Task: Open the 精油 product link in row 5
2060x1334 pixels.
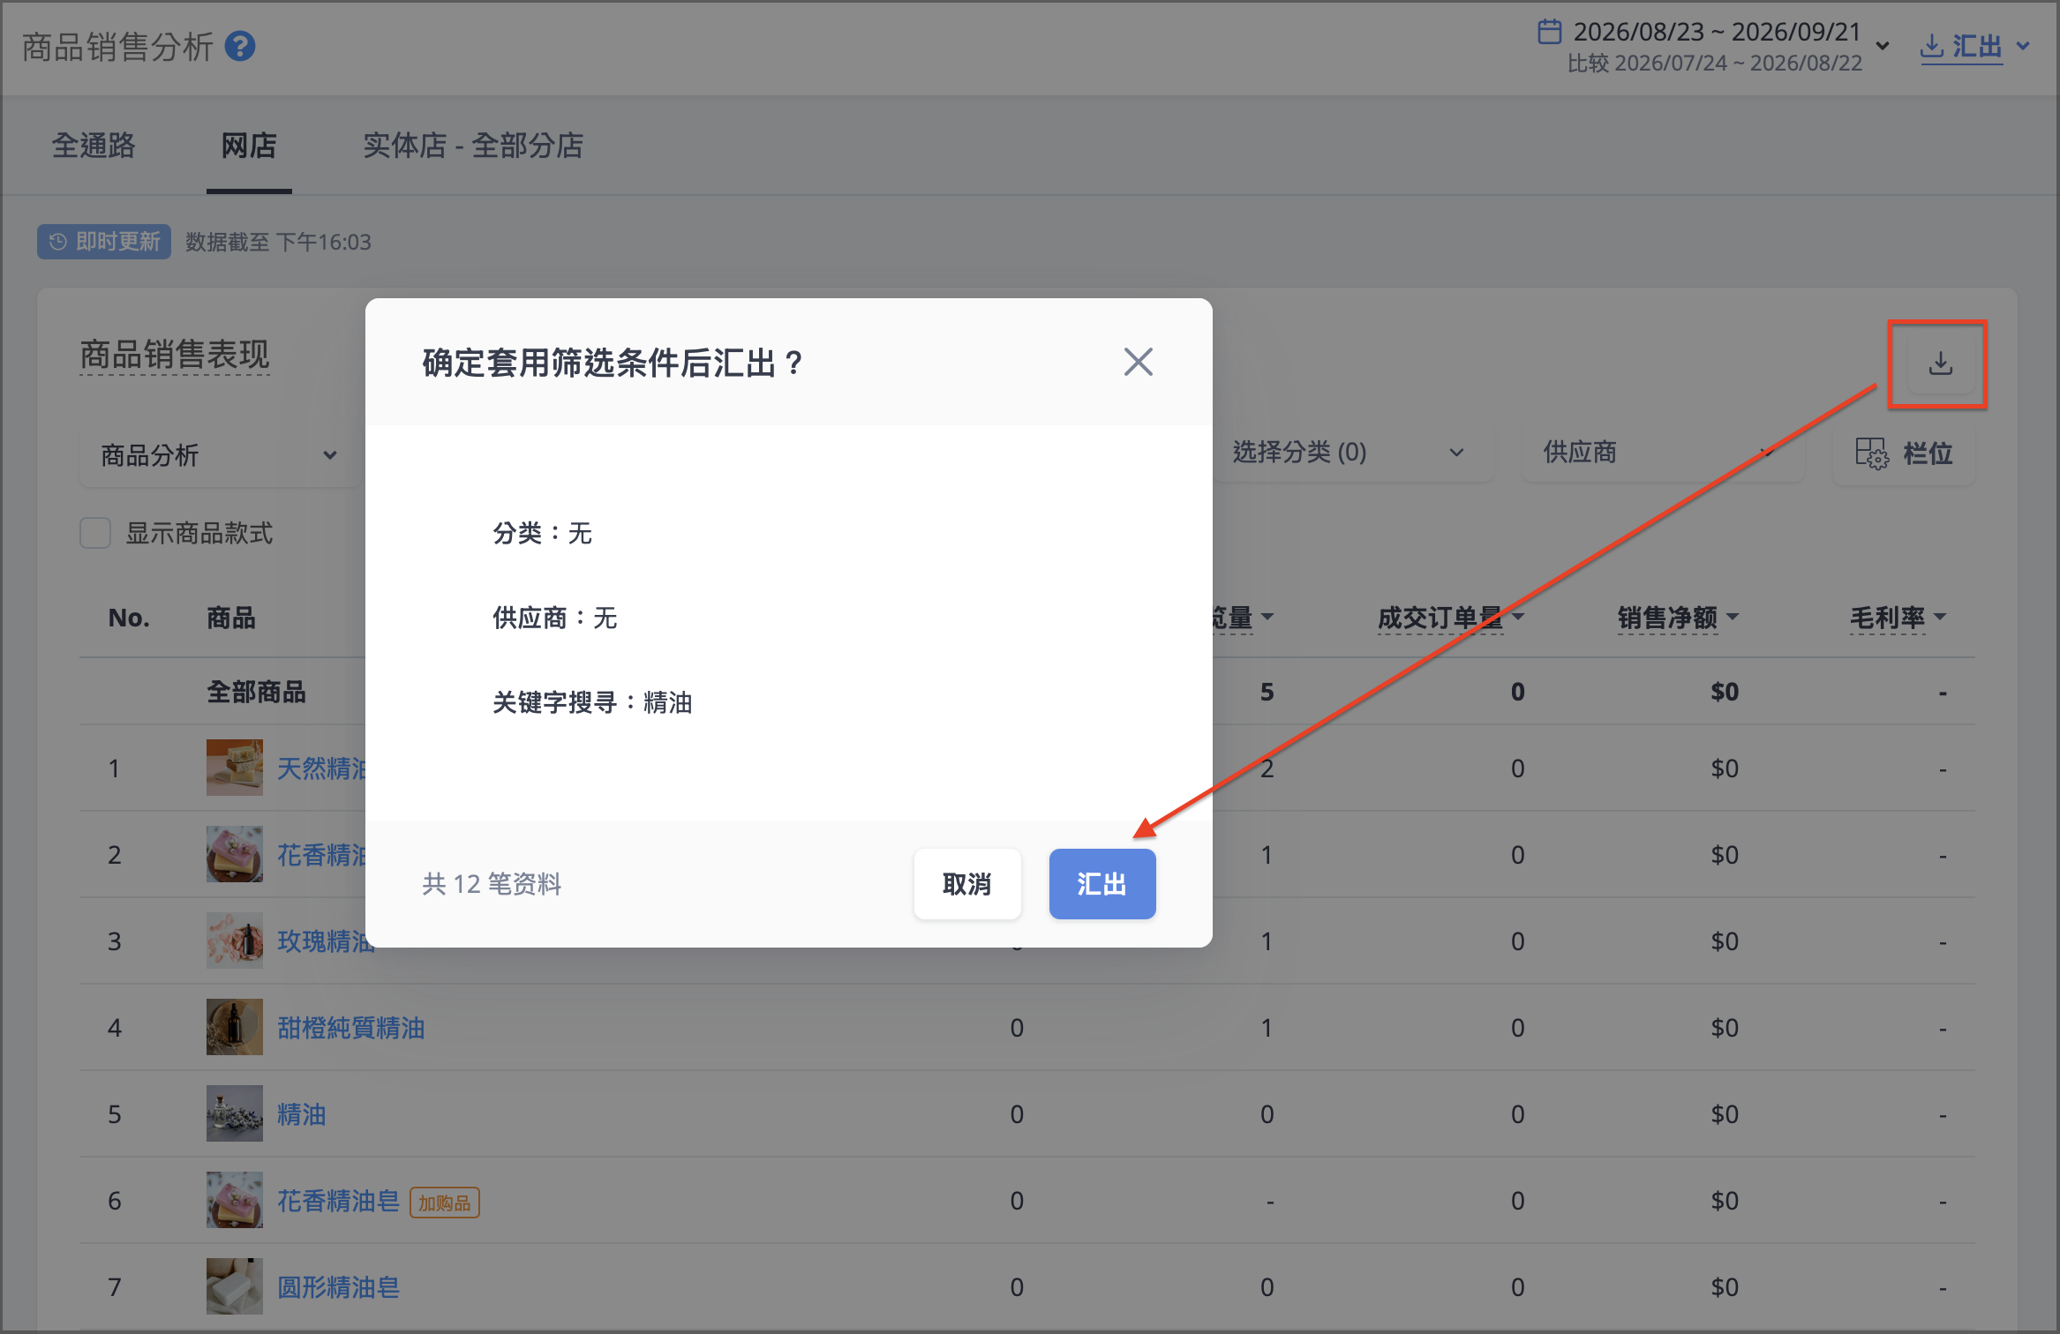Action: point(302,1114)
